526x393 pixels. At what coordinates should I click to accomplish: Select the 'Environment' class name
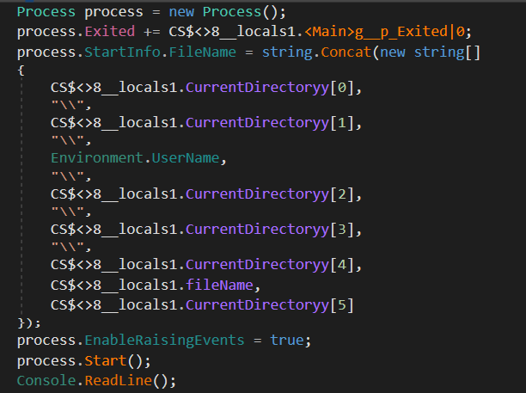[x=97, y=157]
